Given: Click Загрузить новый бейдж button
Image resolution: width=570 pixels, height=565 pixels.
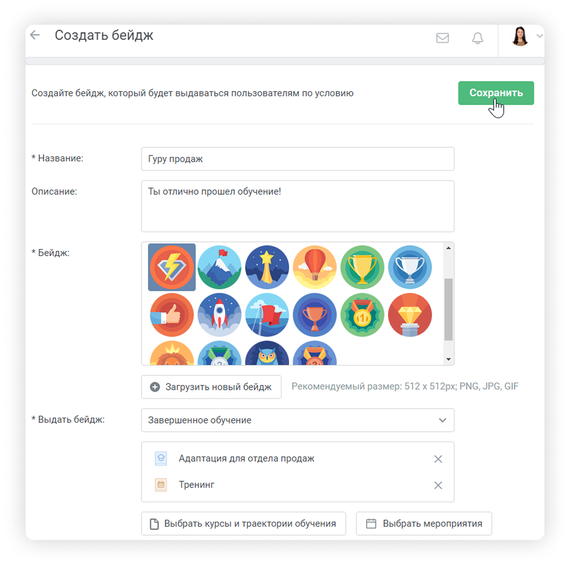Looking at the screenshot, I should coord(211,387).
